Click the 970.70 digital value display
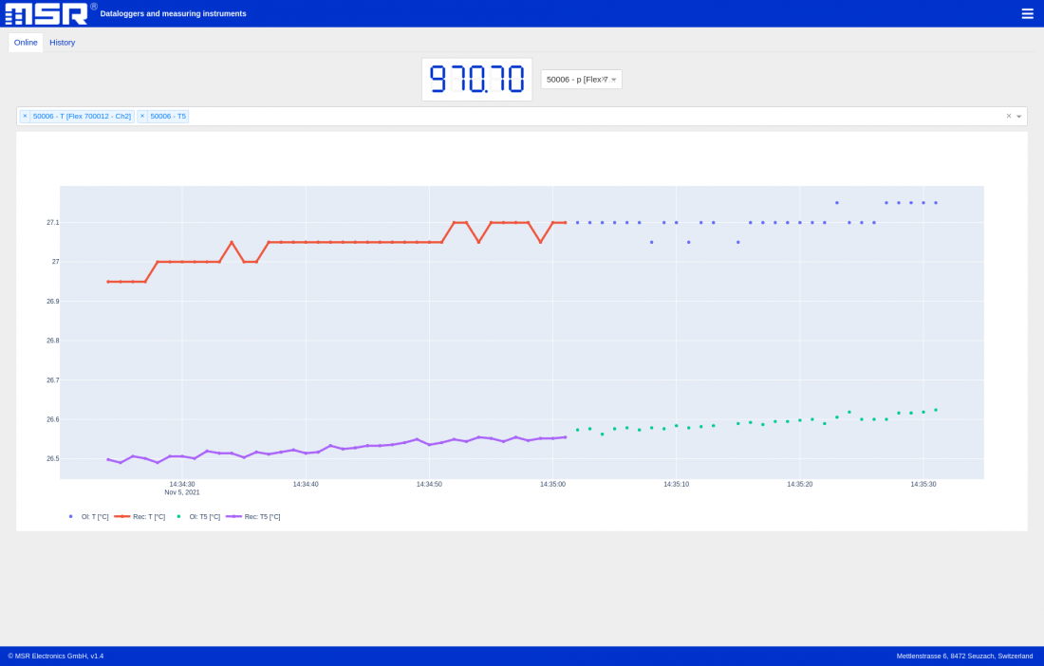Viewport: 1044px width, 666px height. 476,79
